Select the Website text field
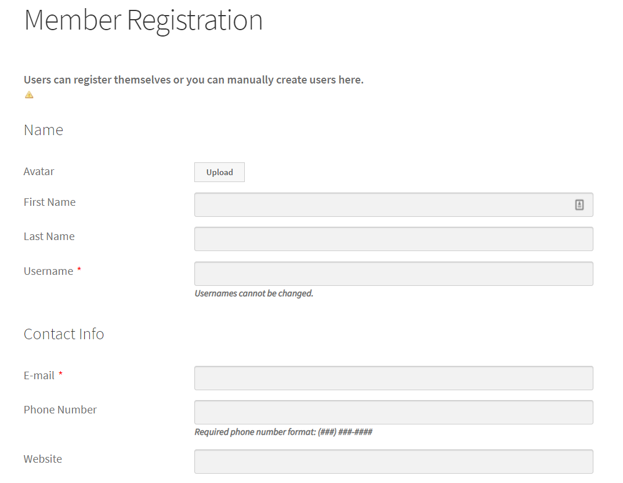This screenshot has width=623, height=483. pos(393,462)
